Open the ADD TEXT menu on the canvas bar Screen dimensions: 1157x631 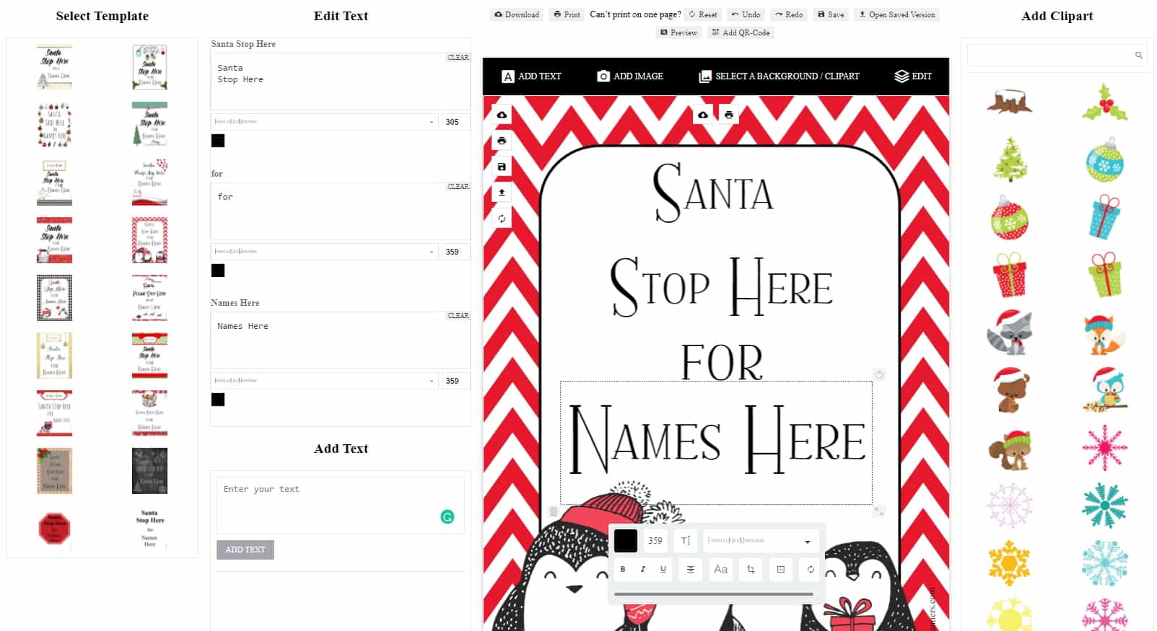tap(531, 76)
